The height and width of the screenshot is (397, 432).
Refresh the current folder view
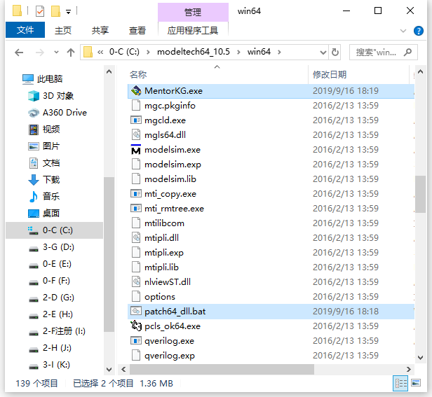click(335, 52)
